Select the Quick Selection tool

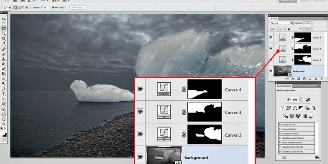tap(4, 33)
